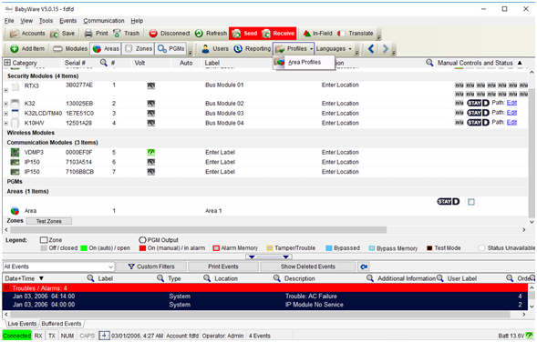Navigate forward with right arrow

click(386, 49)
